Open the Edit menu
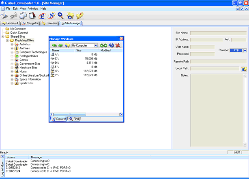The image size is (249, 179). 15,9
